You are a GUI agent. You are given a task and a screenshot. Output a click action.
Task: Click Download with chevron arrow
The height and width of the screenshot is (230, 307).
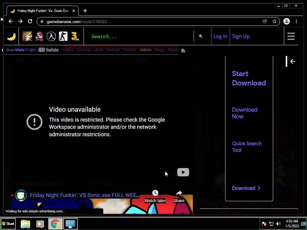246,188
